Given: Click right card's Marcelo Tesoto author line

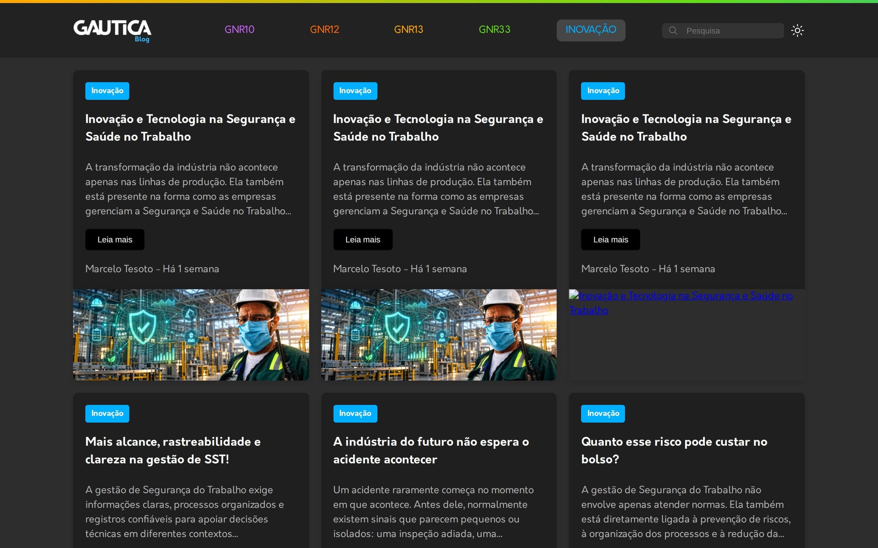Looking at the screenshot, I should pos(648,269).
